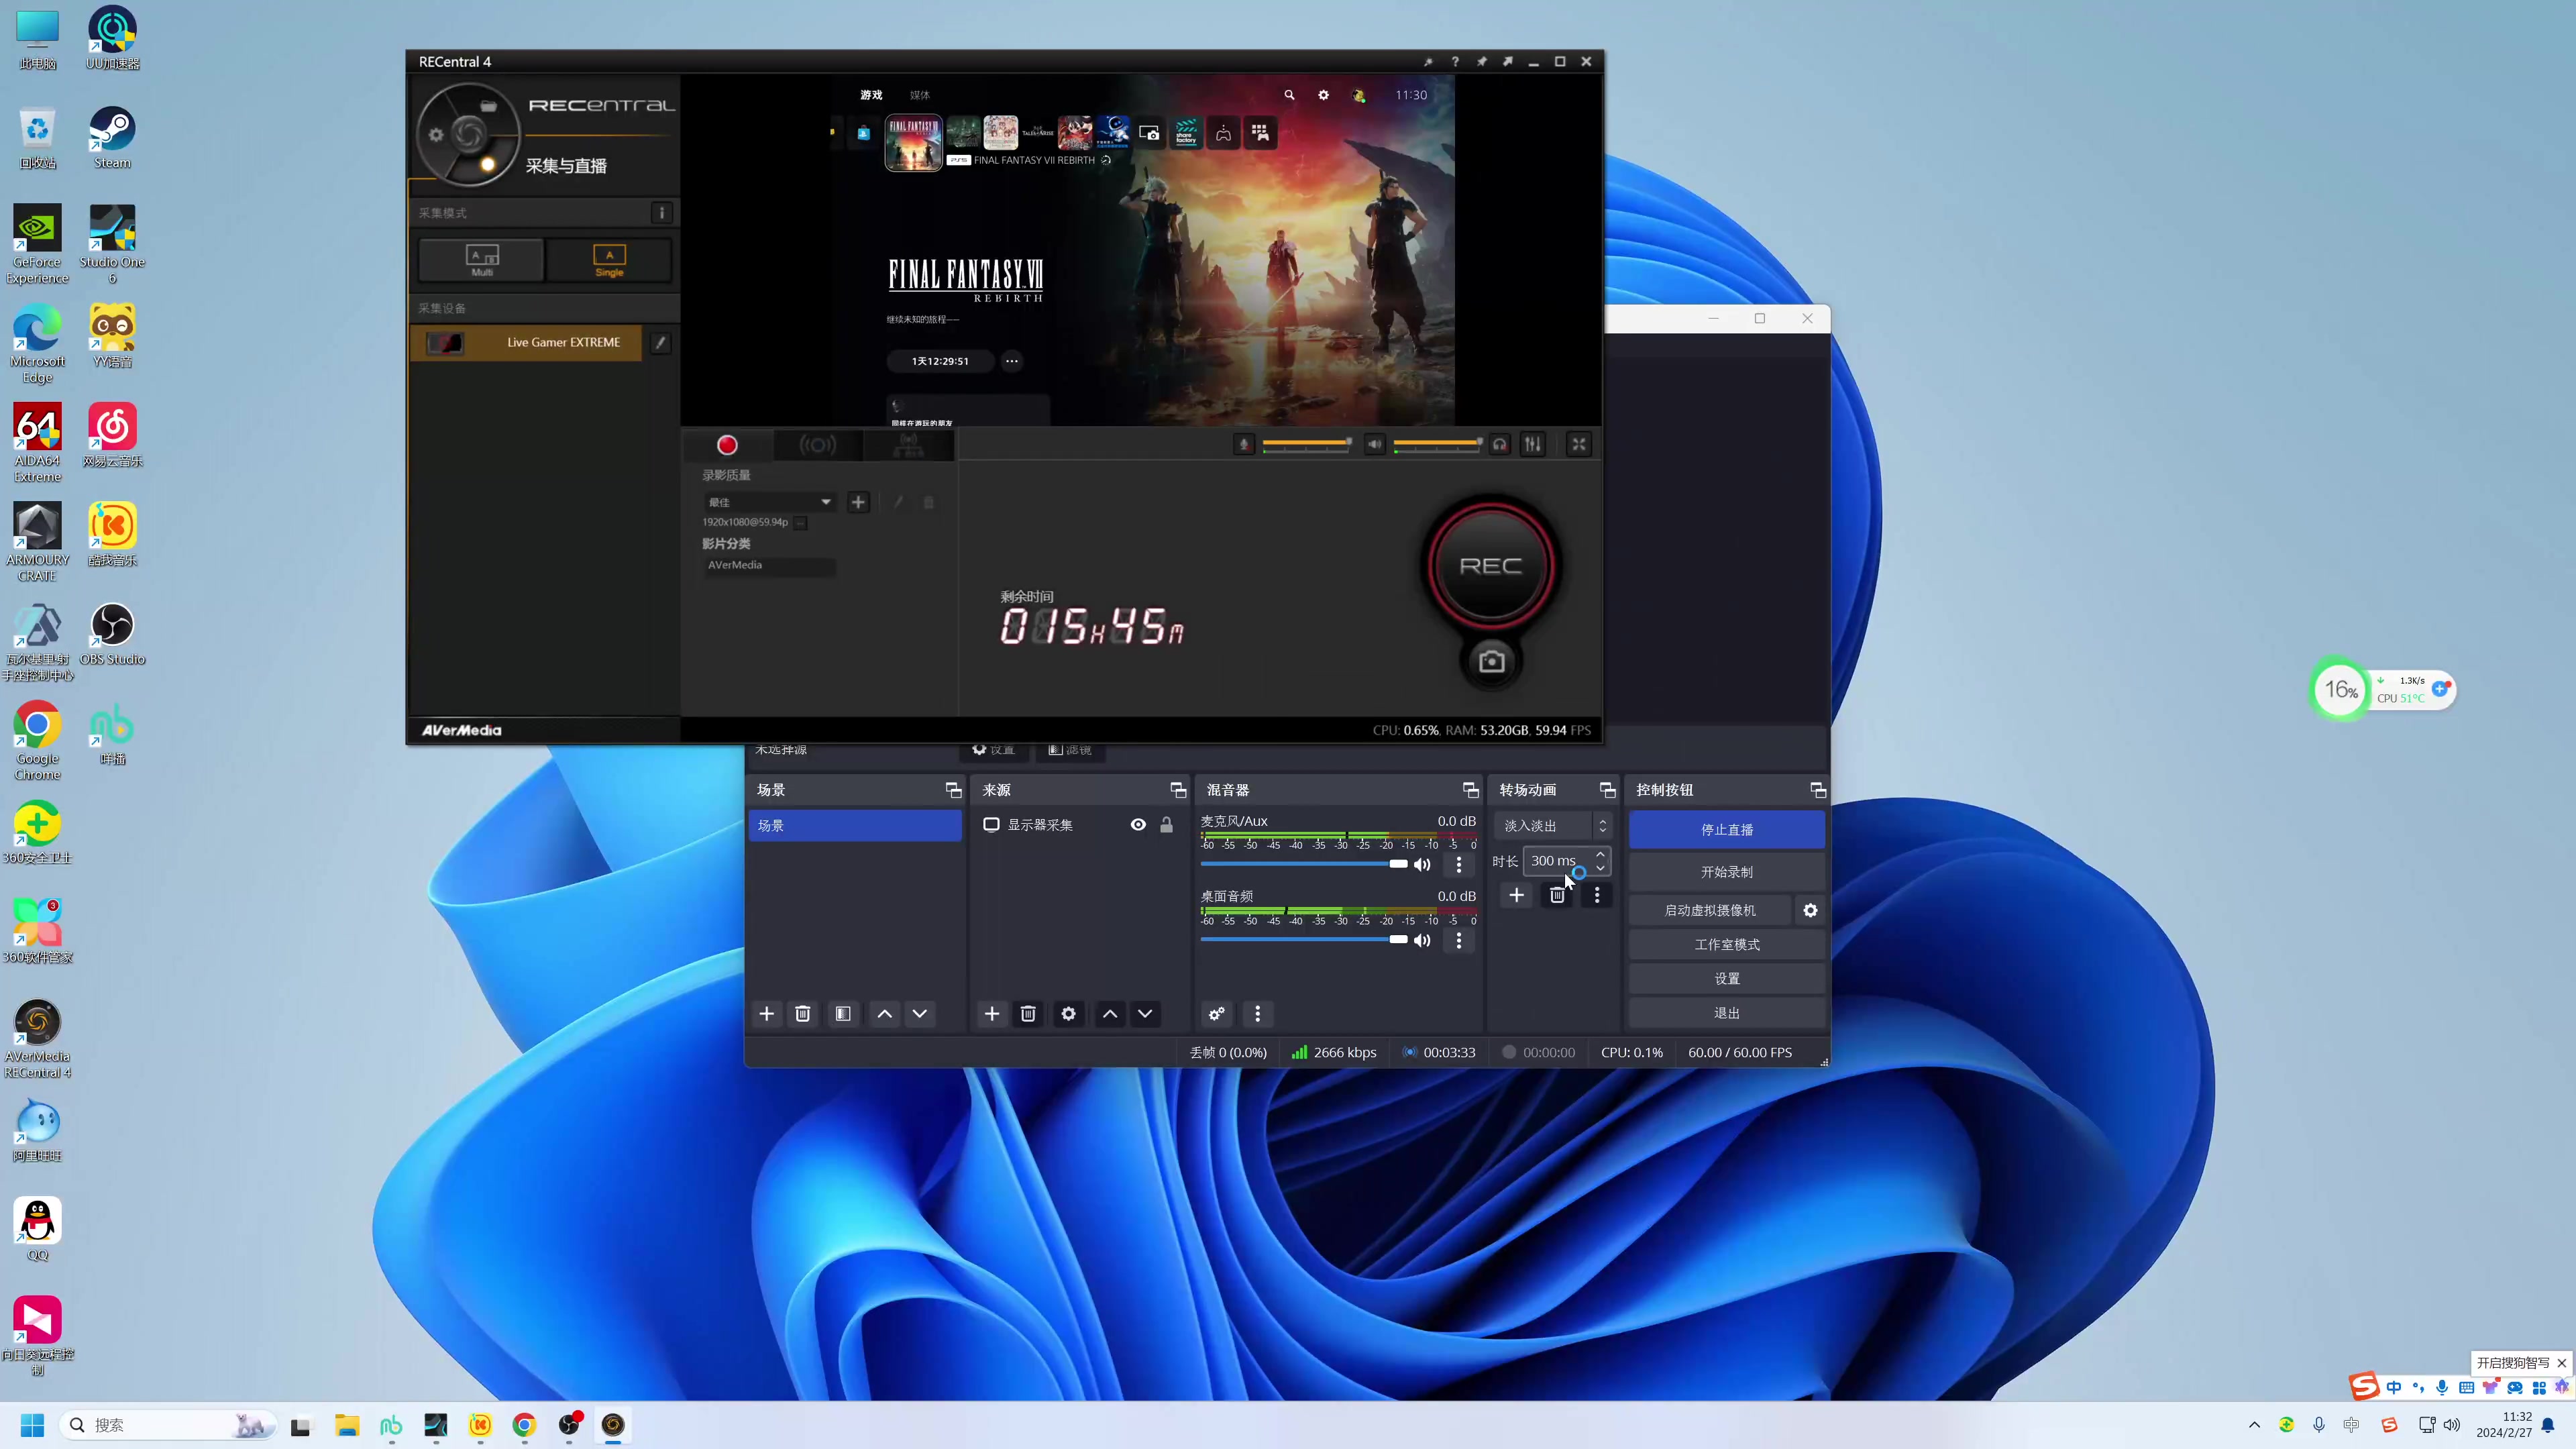Move scene up in OBS

click(885, 1014)
